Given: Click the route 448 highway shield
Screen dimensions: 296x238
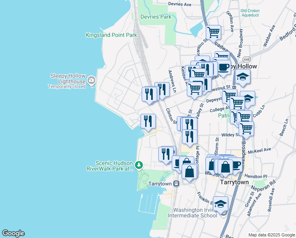Looking at the screenshot, I should click(x=247, y=59).
